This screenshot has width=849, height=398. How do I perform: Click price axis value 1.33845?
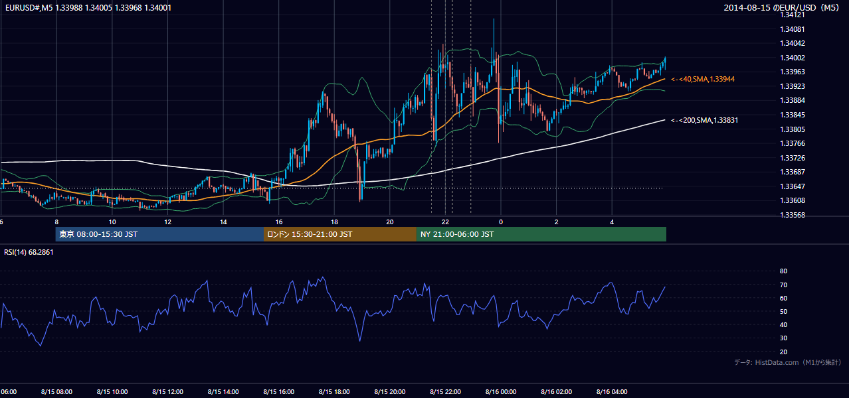793,115
